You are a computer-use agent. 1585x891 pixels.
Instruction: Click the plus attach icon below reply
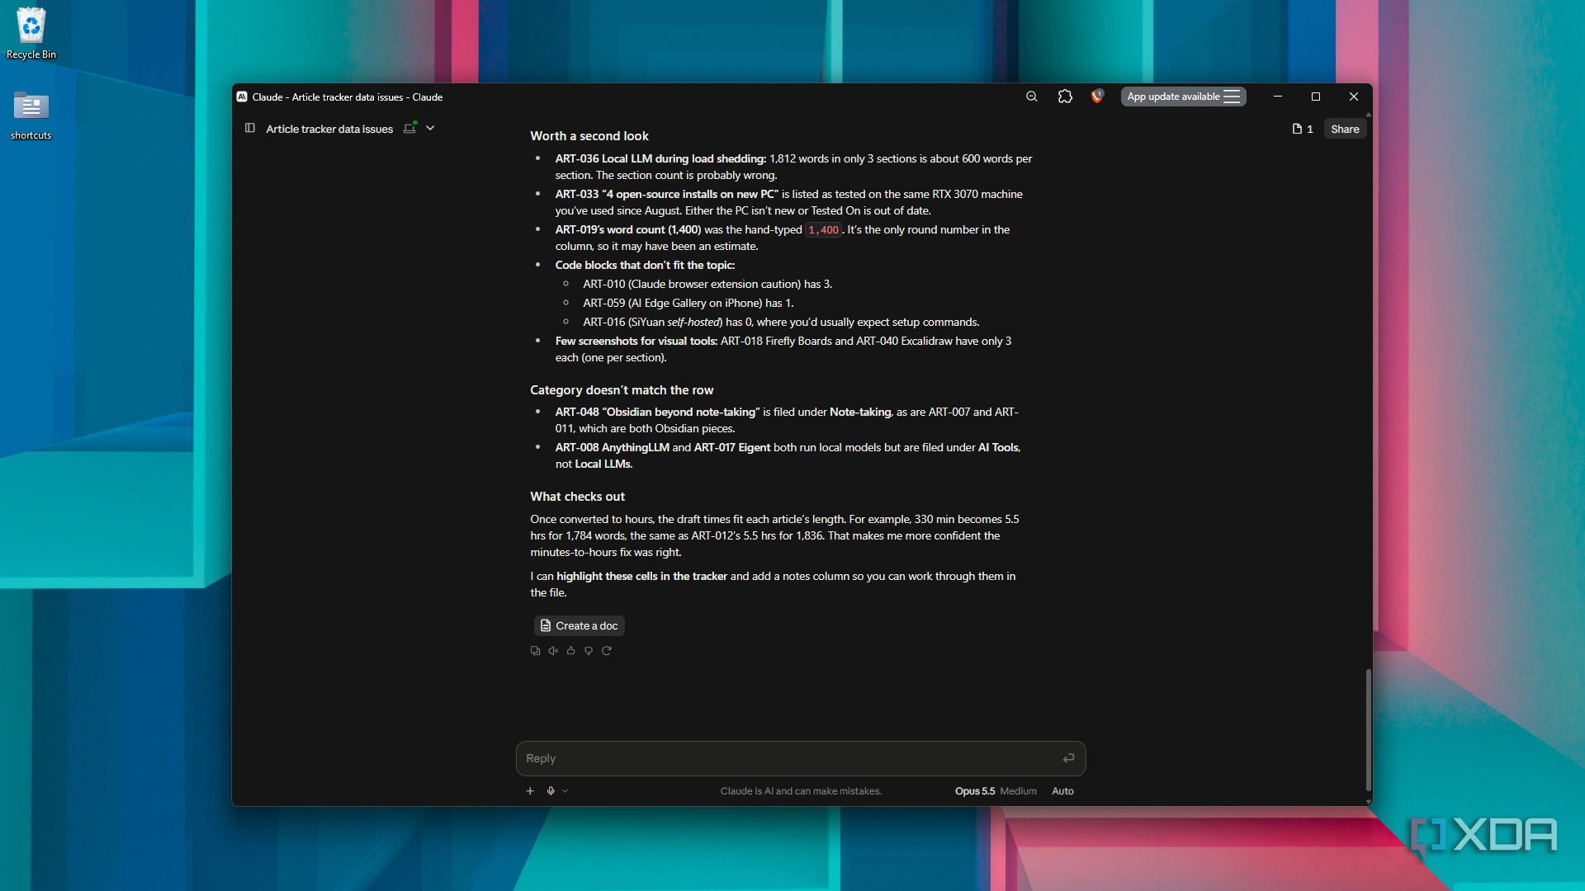(530, 790)
